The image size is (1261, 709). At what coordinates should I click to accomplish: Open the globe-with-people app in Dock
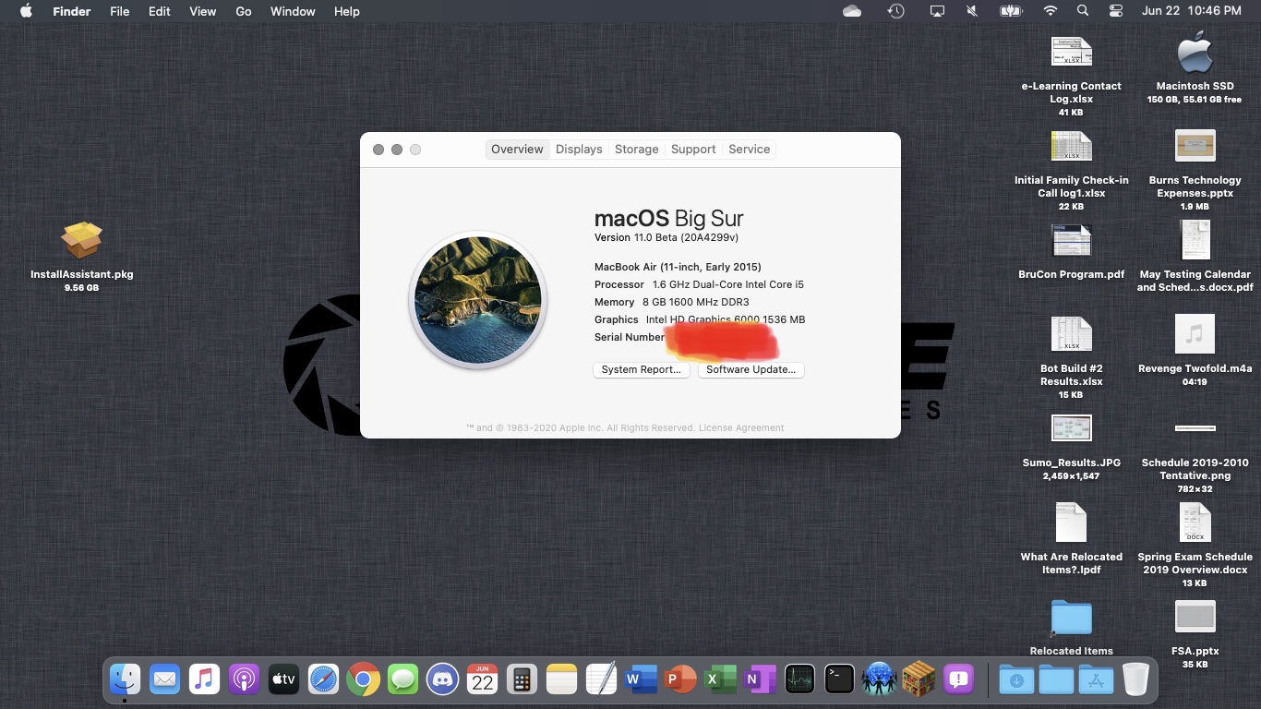pos(879,680)
